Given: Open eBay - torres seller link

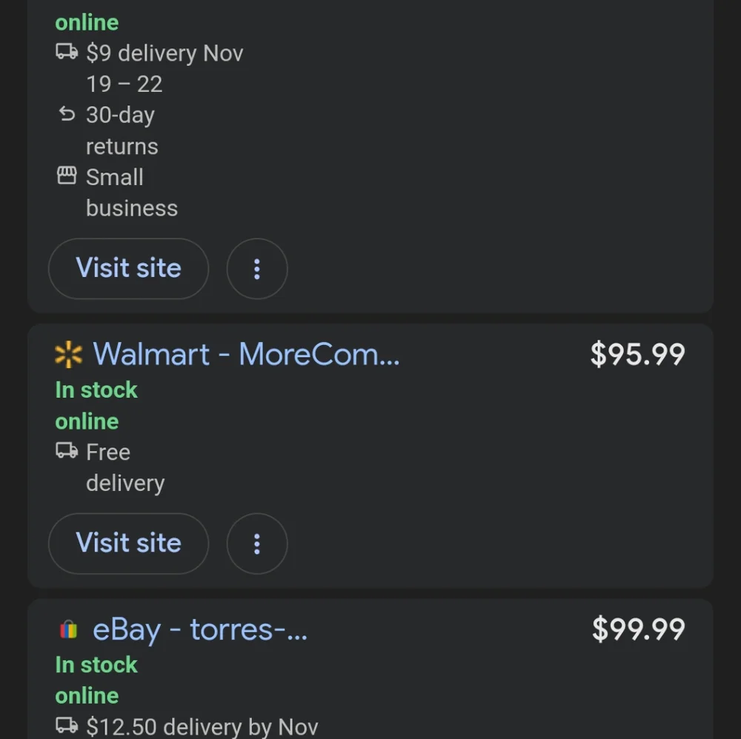Looking at the screenshot, I should click(x=200, y=629).
